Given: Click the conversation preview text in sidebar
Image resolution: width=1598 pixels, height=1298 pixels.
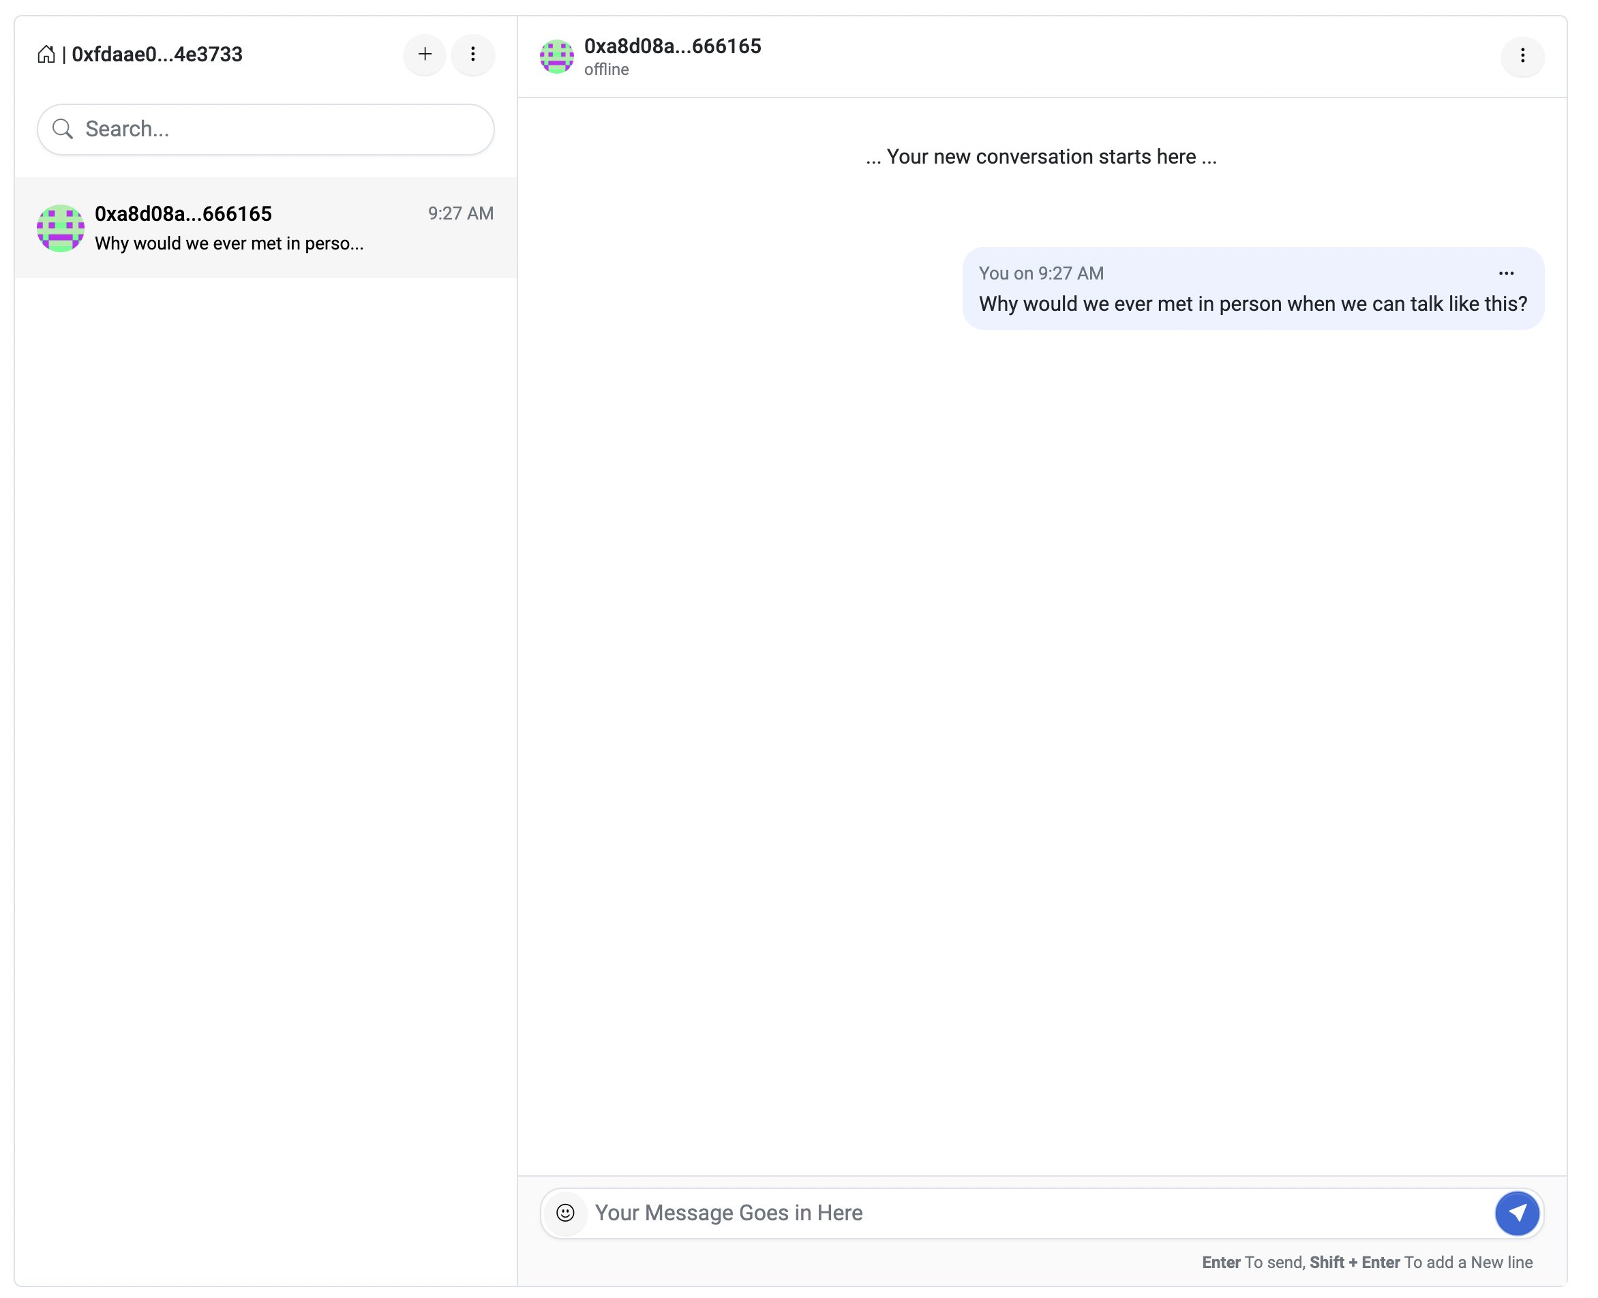Looking at the screenshot, I should point(229,244).
